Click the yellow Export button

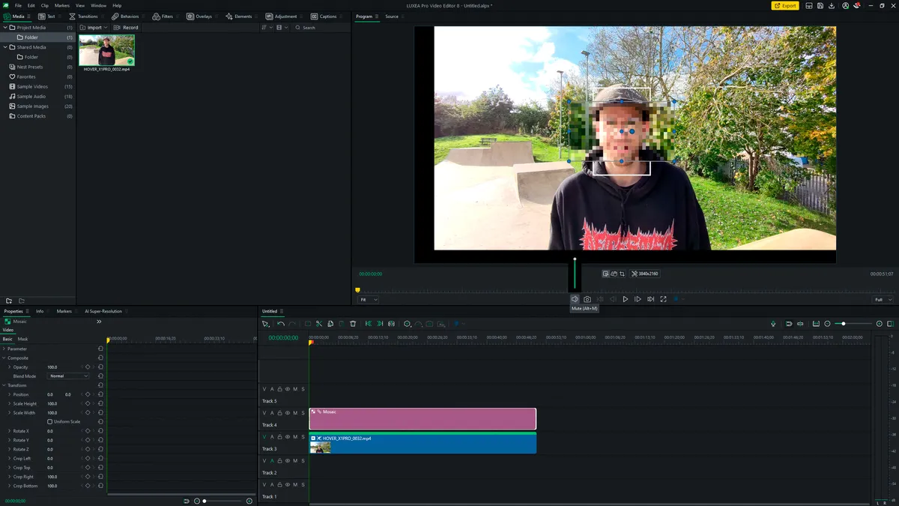coord(785,5)
